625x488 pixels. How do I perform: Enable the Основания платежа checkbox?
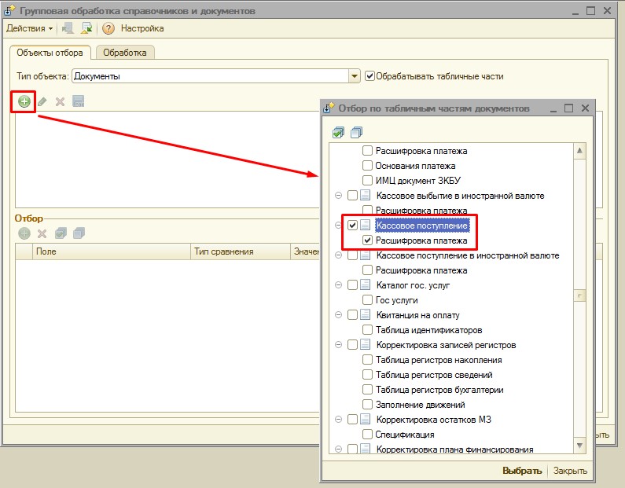tap(367, 166)
